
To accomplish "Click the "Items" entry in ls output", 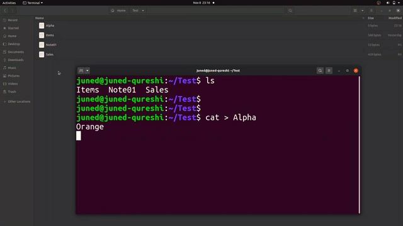I will tap(88, 90).
